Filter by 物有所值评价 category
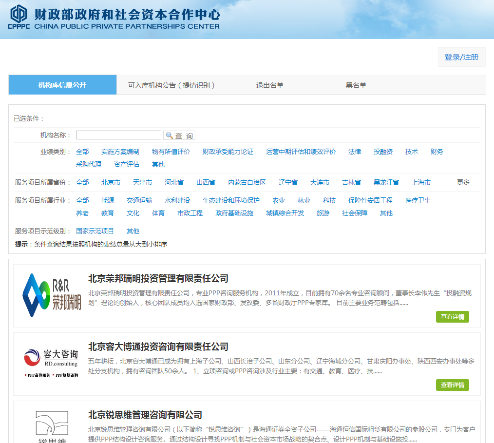 click(x=171, y=152)
